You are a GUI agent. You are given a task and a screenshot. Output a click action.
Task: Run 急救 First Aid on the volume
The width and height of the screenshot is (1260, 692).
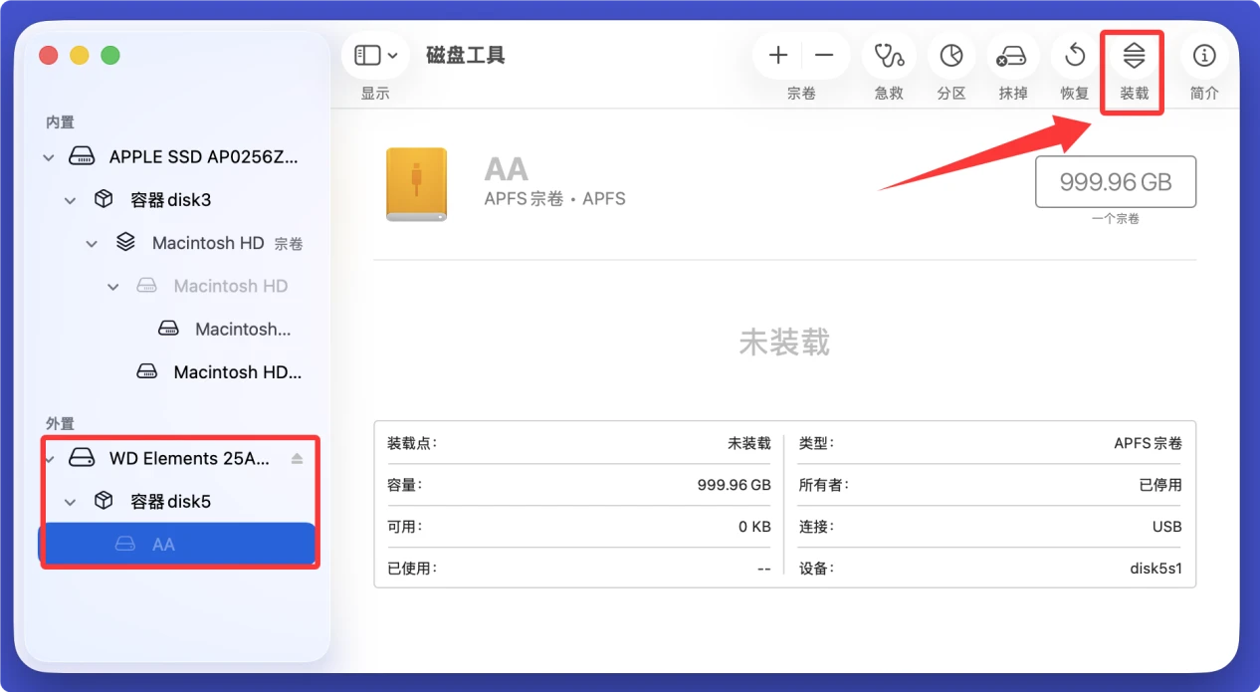coord(888,56)
